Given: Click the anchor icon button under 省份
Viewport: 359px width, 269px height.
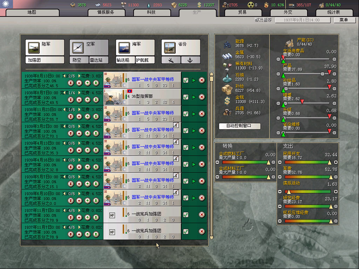Looking at the screenshot, I should click(191, 60).
